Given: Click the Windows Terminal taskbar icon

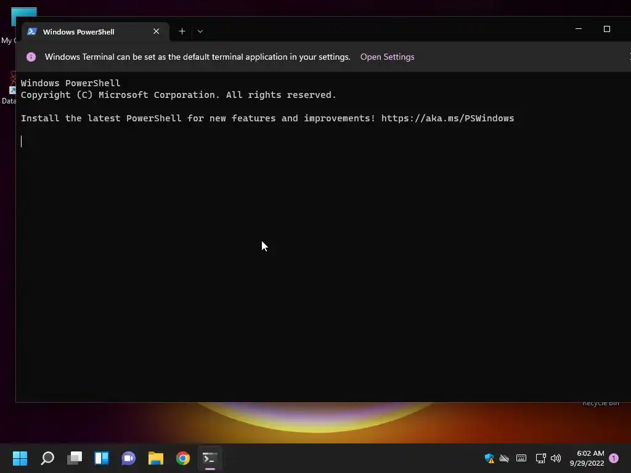Looking at the screenshot, I should tap(210, 458).
